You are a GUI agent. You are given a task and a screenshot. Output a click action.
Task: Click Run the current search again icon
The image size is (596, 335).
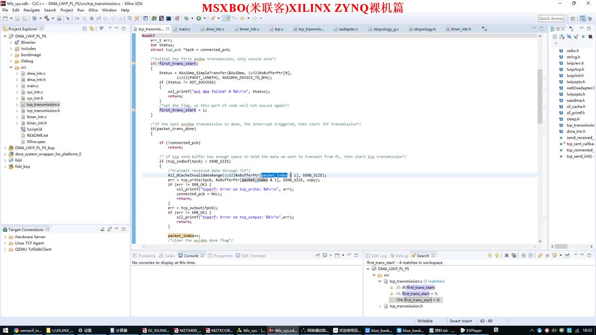point(540,255)
